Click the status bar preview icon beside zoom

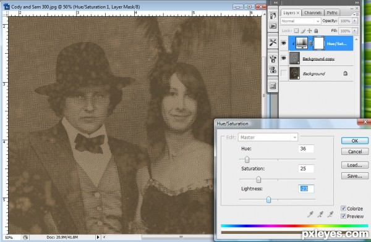click(x=25, y=237)
